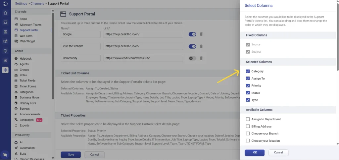
Task: Disable the Google button toggle
Action: (192, 34)
